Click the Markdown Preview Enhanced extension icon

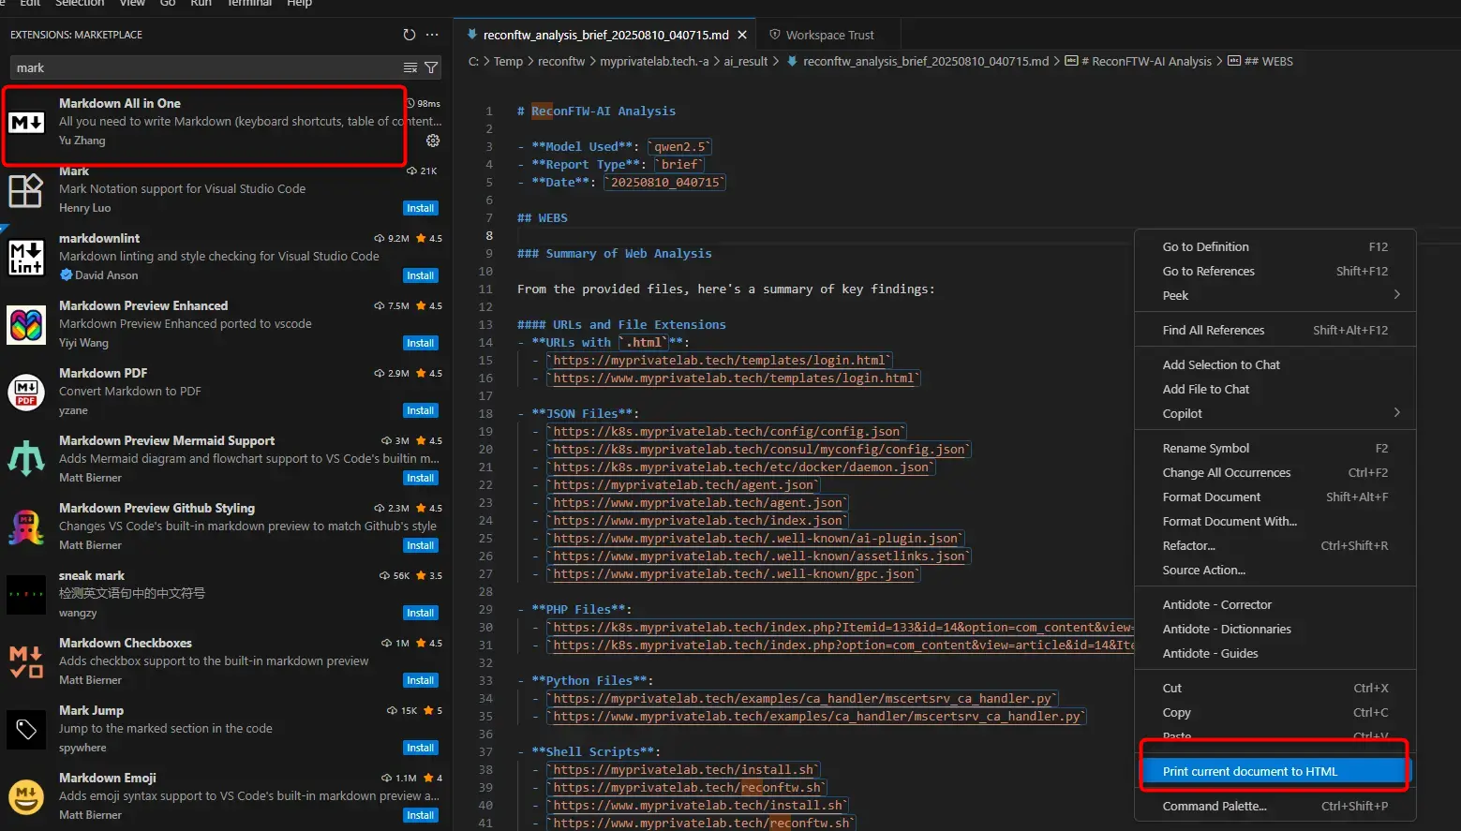pyautogui.click(x=25, y=324)
